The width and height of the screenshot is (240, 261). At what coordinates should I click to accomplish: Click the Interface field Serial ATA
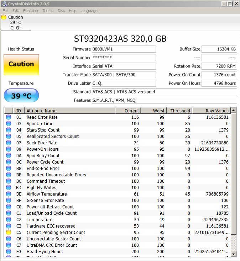(124, 66)
